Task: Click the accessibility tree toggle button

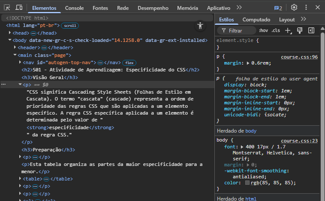Action: coord(200,26)
